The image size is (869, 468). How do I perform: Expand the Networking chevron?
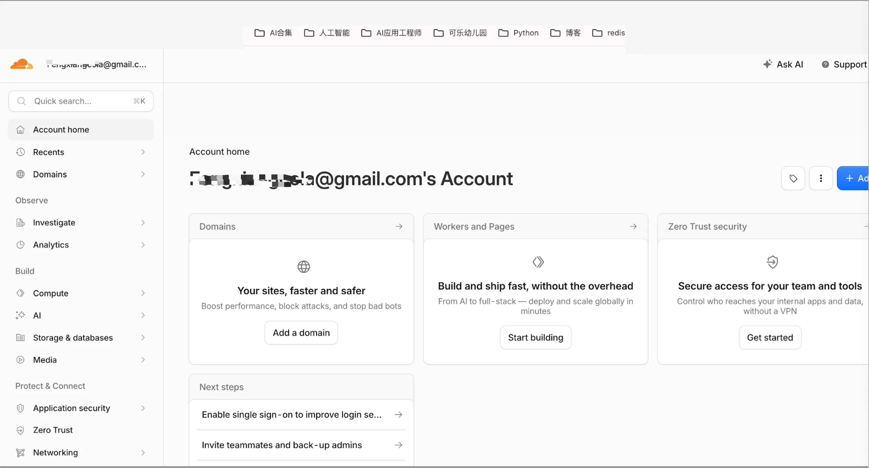click(x=143, y=453)
